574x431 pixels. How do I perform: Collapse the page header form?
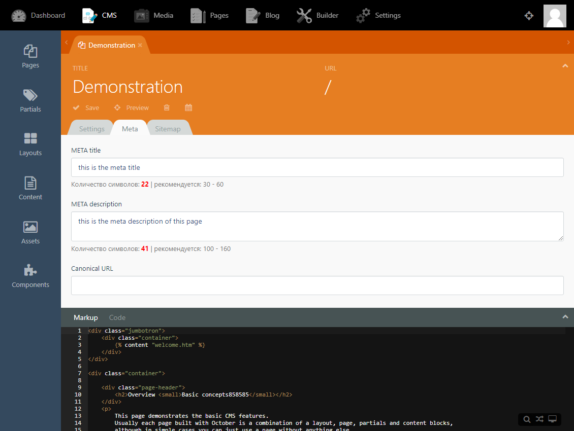coord(565,66)
